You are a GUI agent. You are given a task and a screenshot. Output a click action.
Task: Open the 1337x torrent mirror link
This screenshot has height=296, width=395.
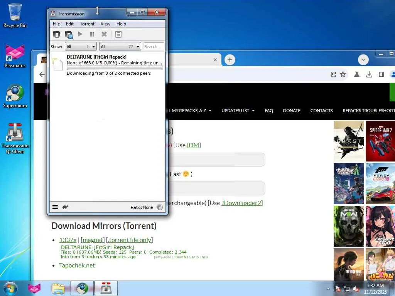click(68, 240)
